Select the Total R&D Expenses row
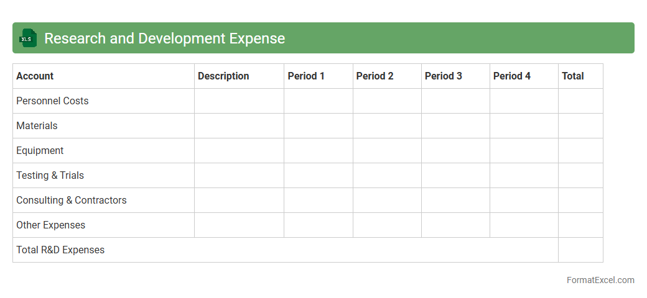 [60, 250]
